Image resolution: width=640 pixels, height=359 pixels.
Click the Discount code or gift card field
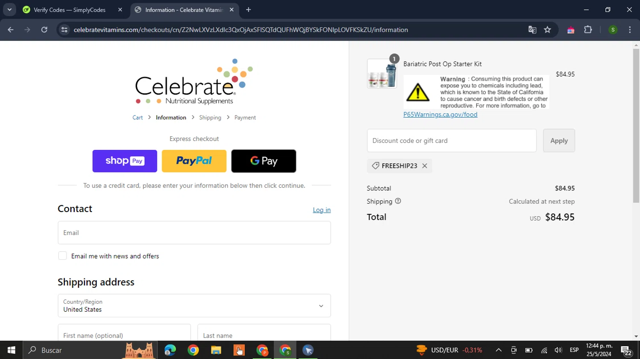pos(451,141)
